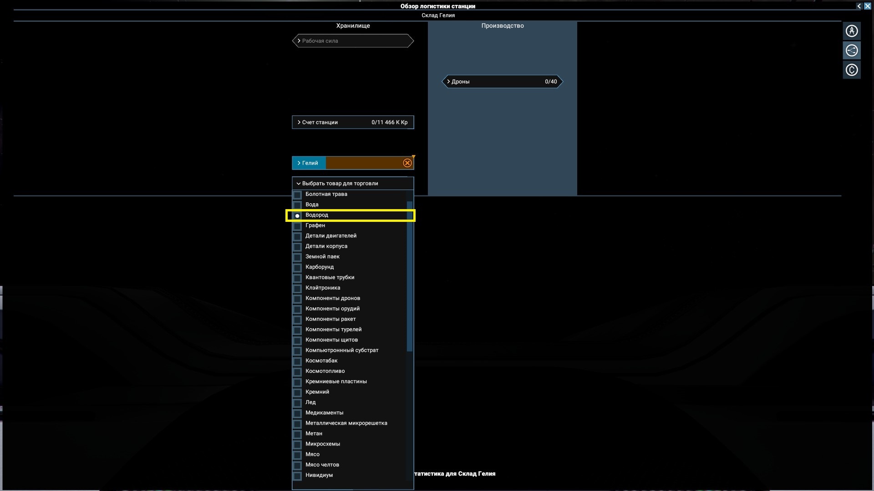The height and width of the screenshot is (491, 874).
Task: Check the Микросхемы checkbox
Action: pos(297,445)
